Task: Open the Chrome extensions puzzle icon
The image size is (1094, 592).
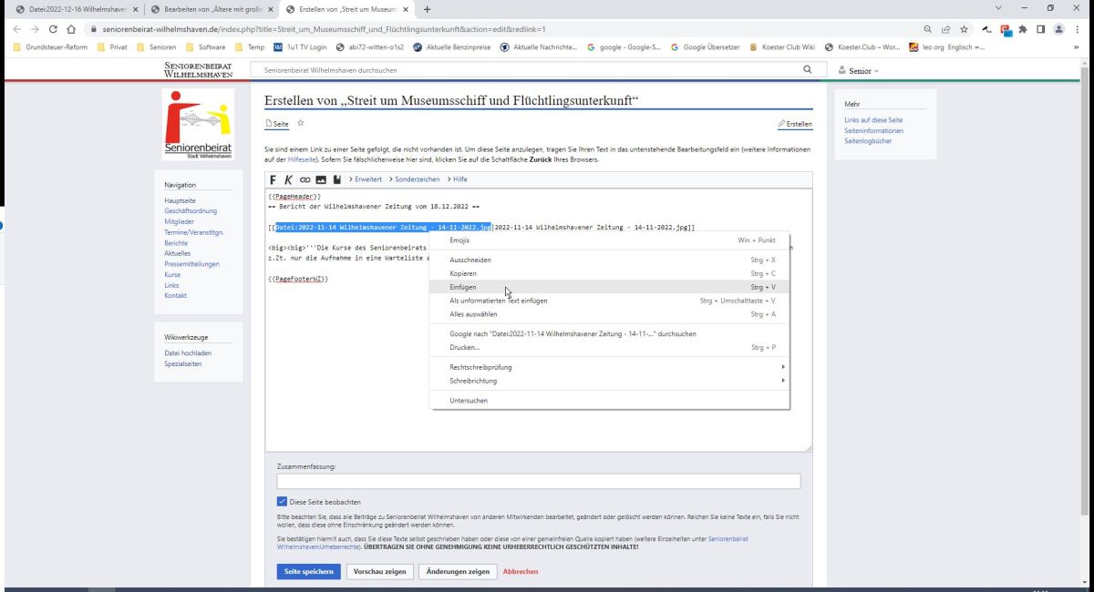Action: coord(1023,29)
